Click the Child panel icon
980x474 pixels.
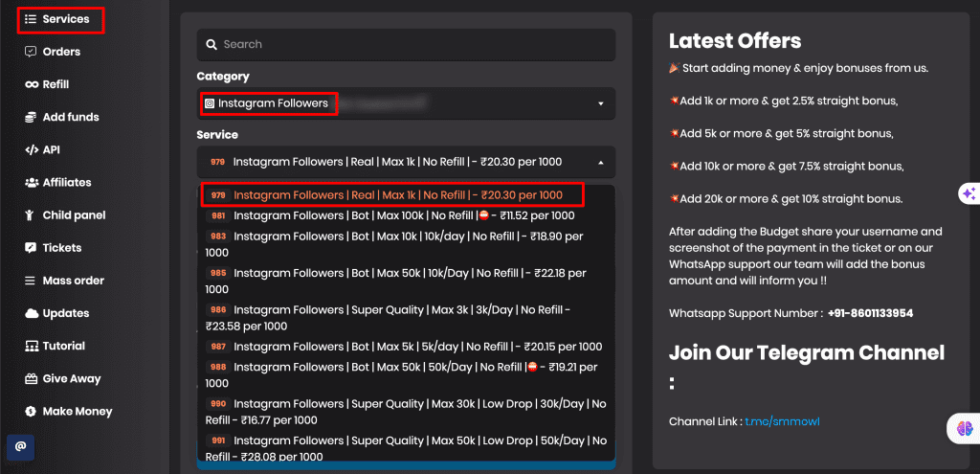pos(32,215)
